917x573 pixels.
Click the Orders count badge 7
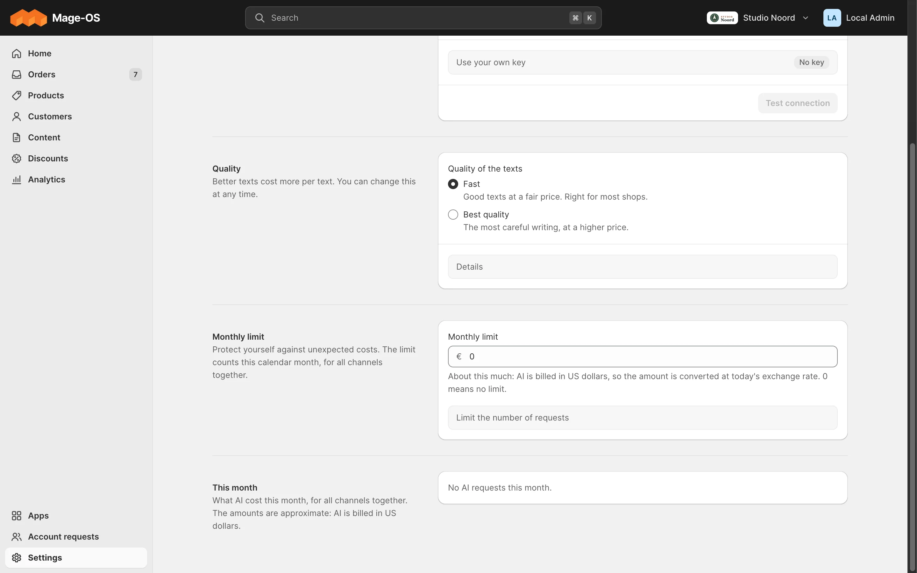click(x=135, y=74)
